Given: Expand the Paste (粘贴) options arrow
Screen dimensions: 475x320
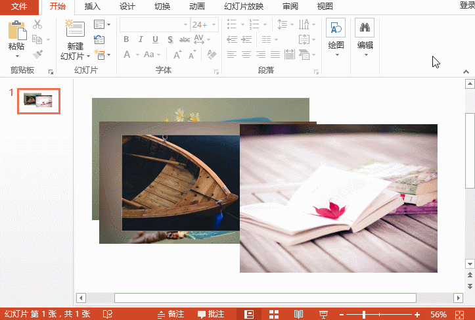Looking at the screenshot, I should tap(17, 56).
